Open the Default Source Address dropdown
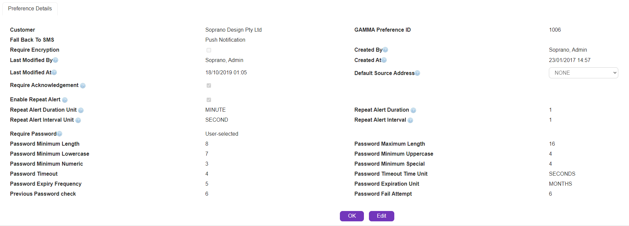Image resolution: width=629 pixels, height=226 pixels. (583, 73)
